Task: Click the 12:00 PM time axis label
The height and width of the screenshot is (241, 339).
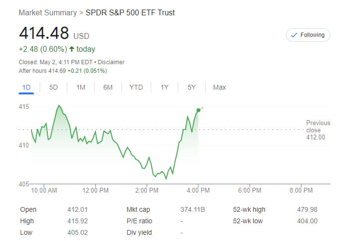Action: pyautogui.click(x=96, y=191)
